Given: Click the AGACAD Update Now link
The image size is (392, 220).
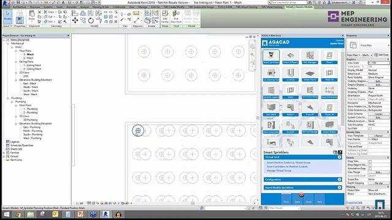Looking at the screenshot, I should click(336, 43).
